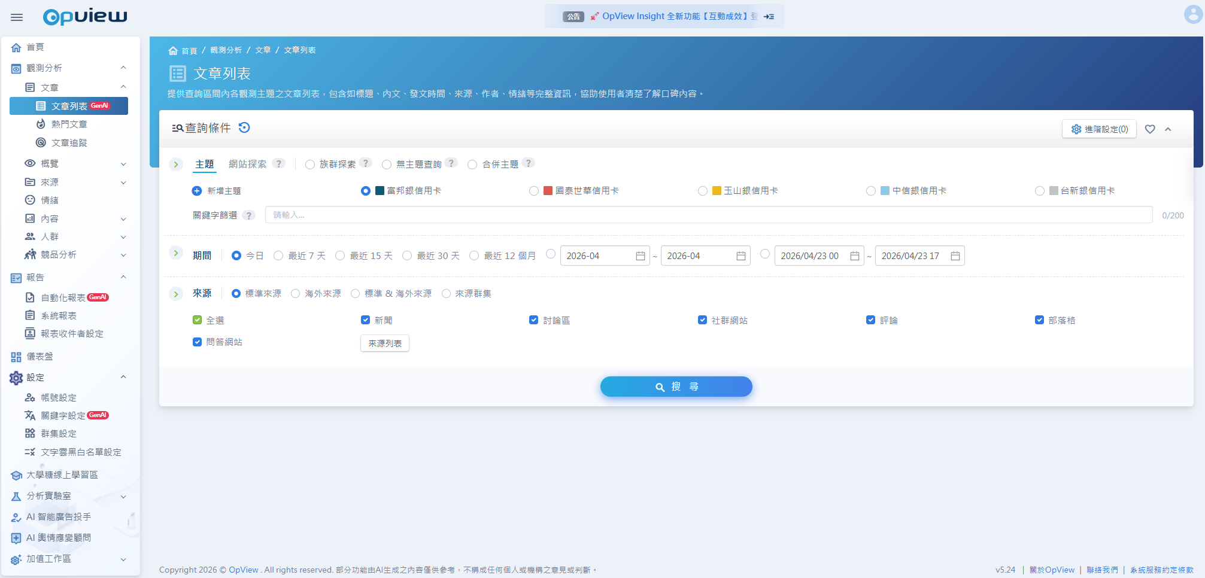
Task: Open calendar icon of second month field
Action: click(x=740, y=256)
